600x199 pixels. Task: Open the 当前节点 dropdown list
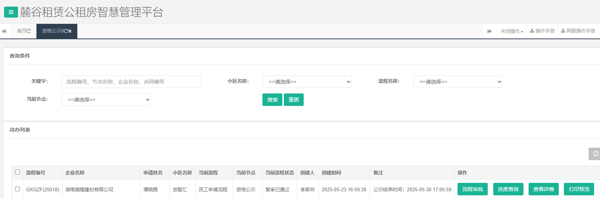[106, 100]
